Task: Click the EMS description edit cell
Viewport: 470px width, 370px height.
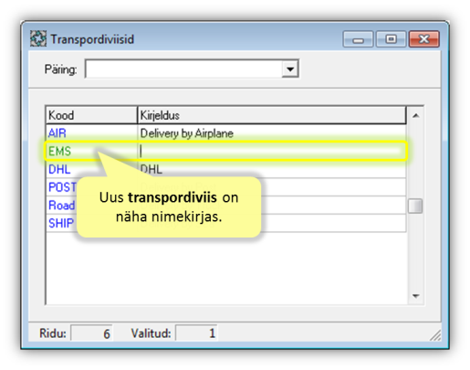Action: [272, 151]
